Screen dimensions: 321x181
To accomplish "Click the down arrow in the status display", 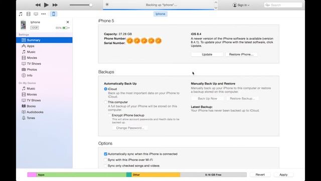I will pos(216,8).
